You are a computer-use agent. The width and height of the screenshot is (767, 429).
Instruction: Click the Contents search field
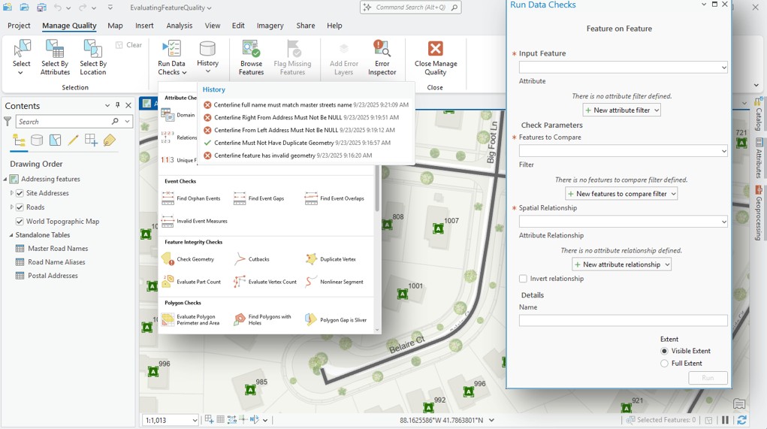(x=63, y=121)
